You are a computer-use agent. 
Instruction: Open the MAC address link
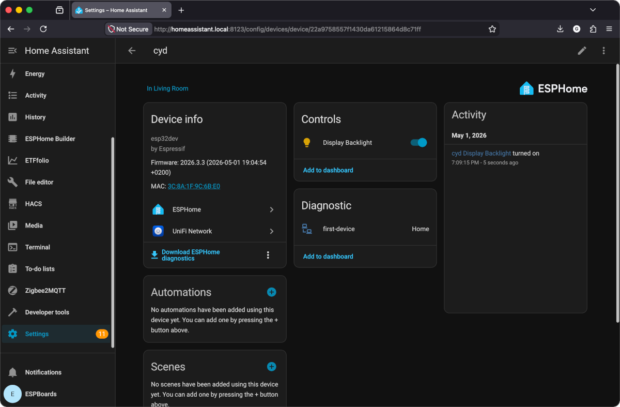point(194,186)
